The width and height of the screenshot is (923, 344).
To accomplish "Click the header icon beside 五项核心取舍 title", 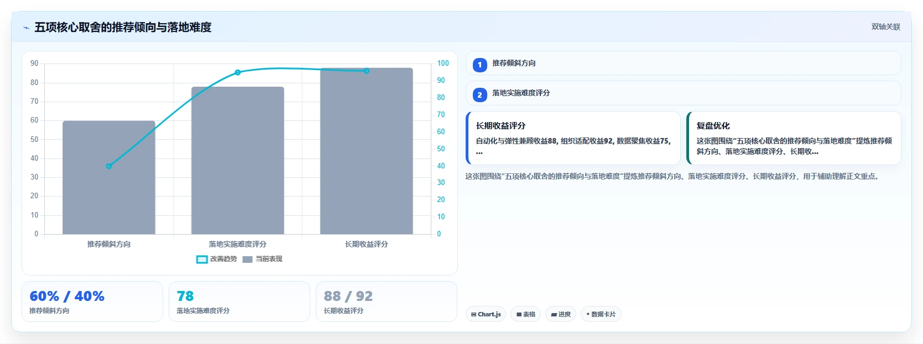I will click(x=26, y=28).
